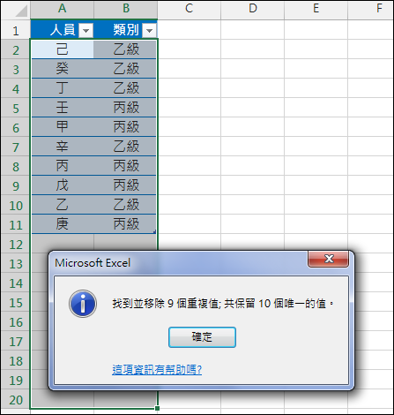Viewport: 394px width, 415px height.
Task: Select 丙級 cell in row 8
Action: [x=125, y=166]
